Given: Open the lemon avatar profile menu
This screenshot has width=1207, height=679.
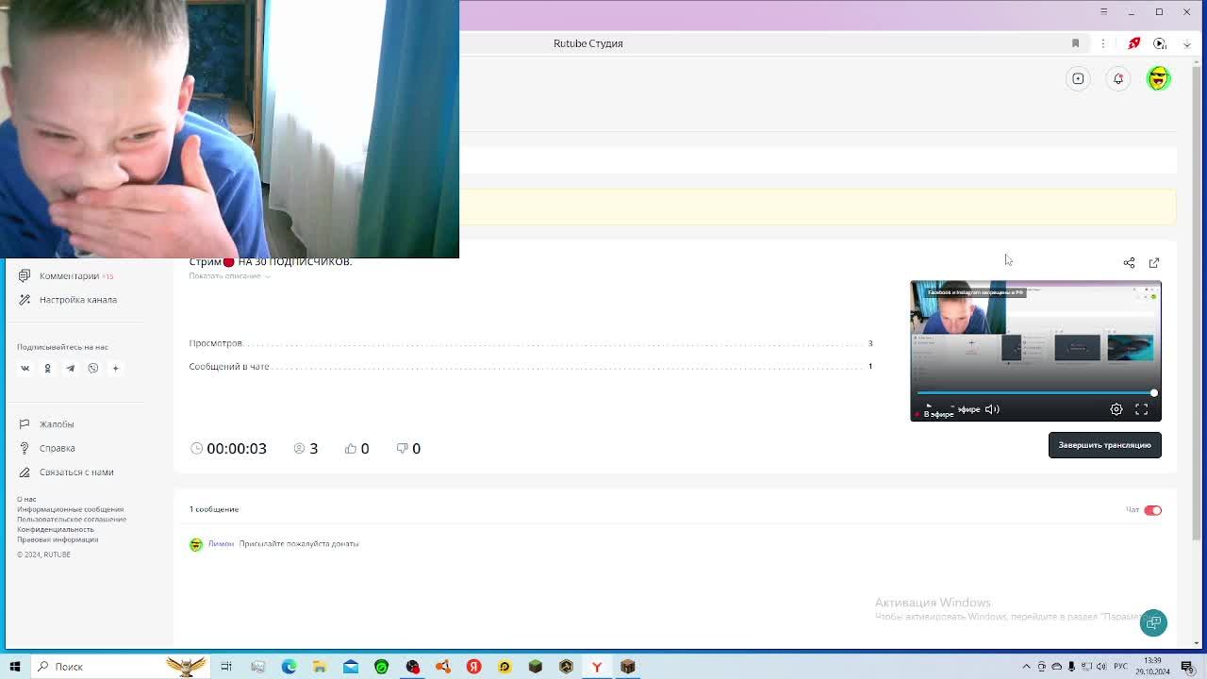Looking at the screenshot, I should click(1158, 79).
